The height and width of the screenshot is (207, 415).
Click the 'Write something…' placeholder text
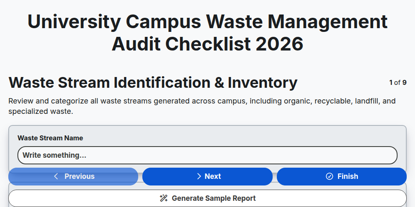54,155
